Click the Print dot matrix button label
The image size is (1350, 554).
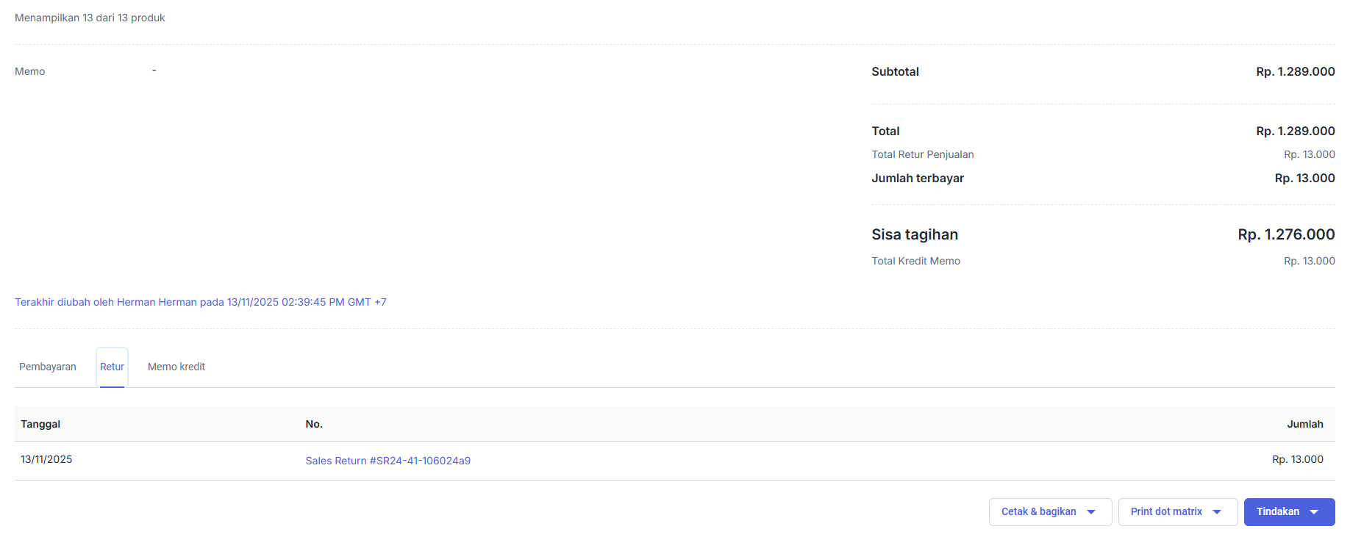(x=1166, y=511)
